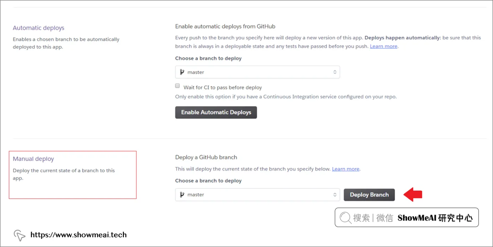
Task: Click 'Choose a branch to deploy' label above Enable Automatic Deploys
Action: (x=208, y=58)
